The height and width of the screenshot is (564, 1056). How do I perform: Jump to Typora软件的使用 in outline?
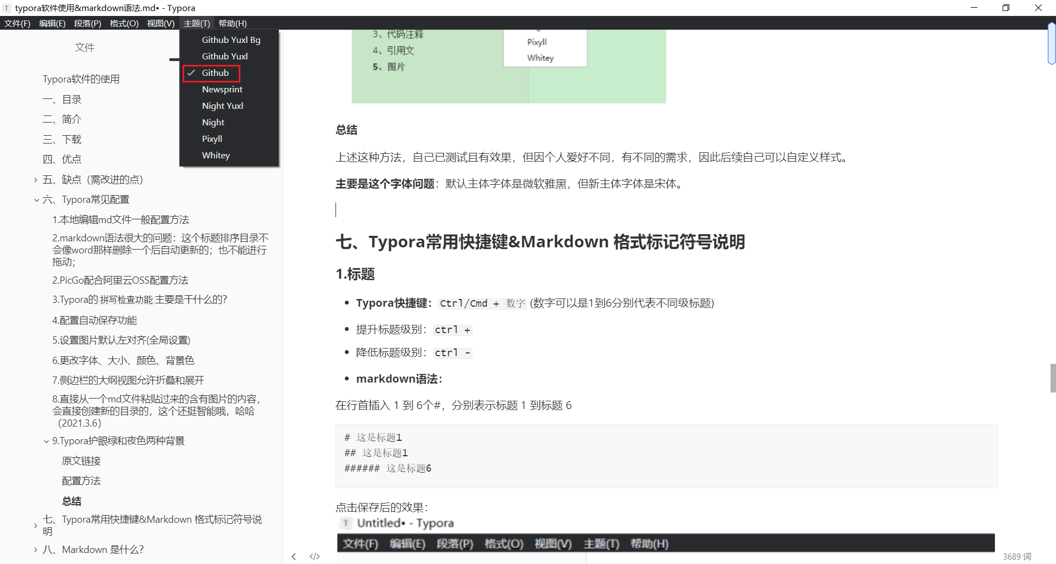(81, 79)
